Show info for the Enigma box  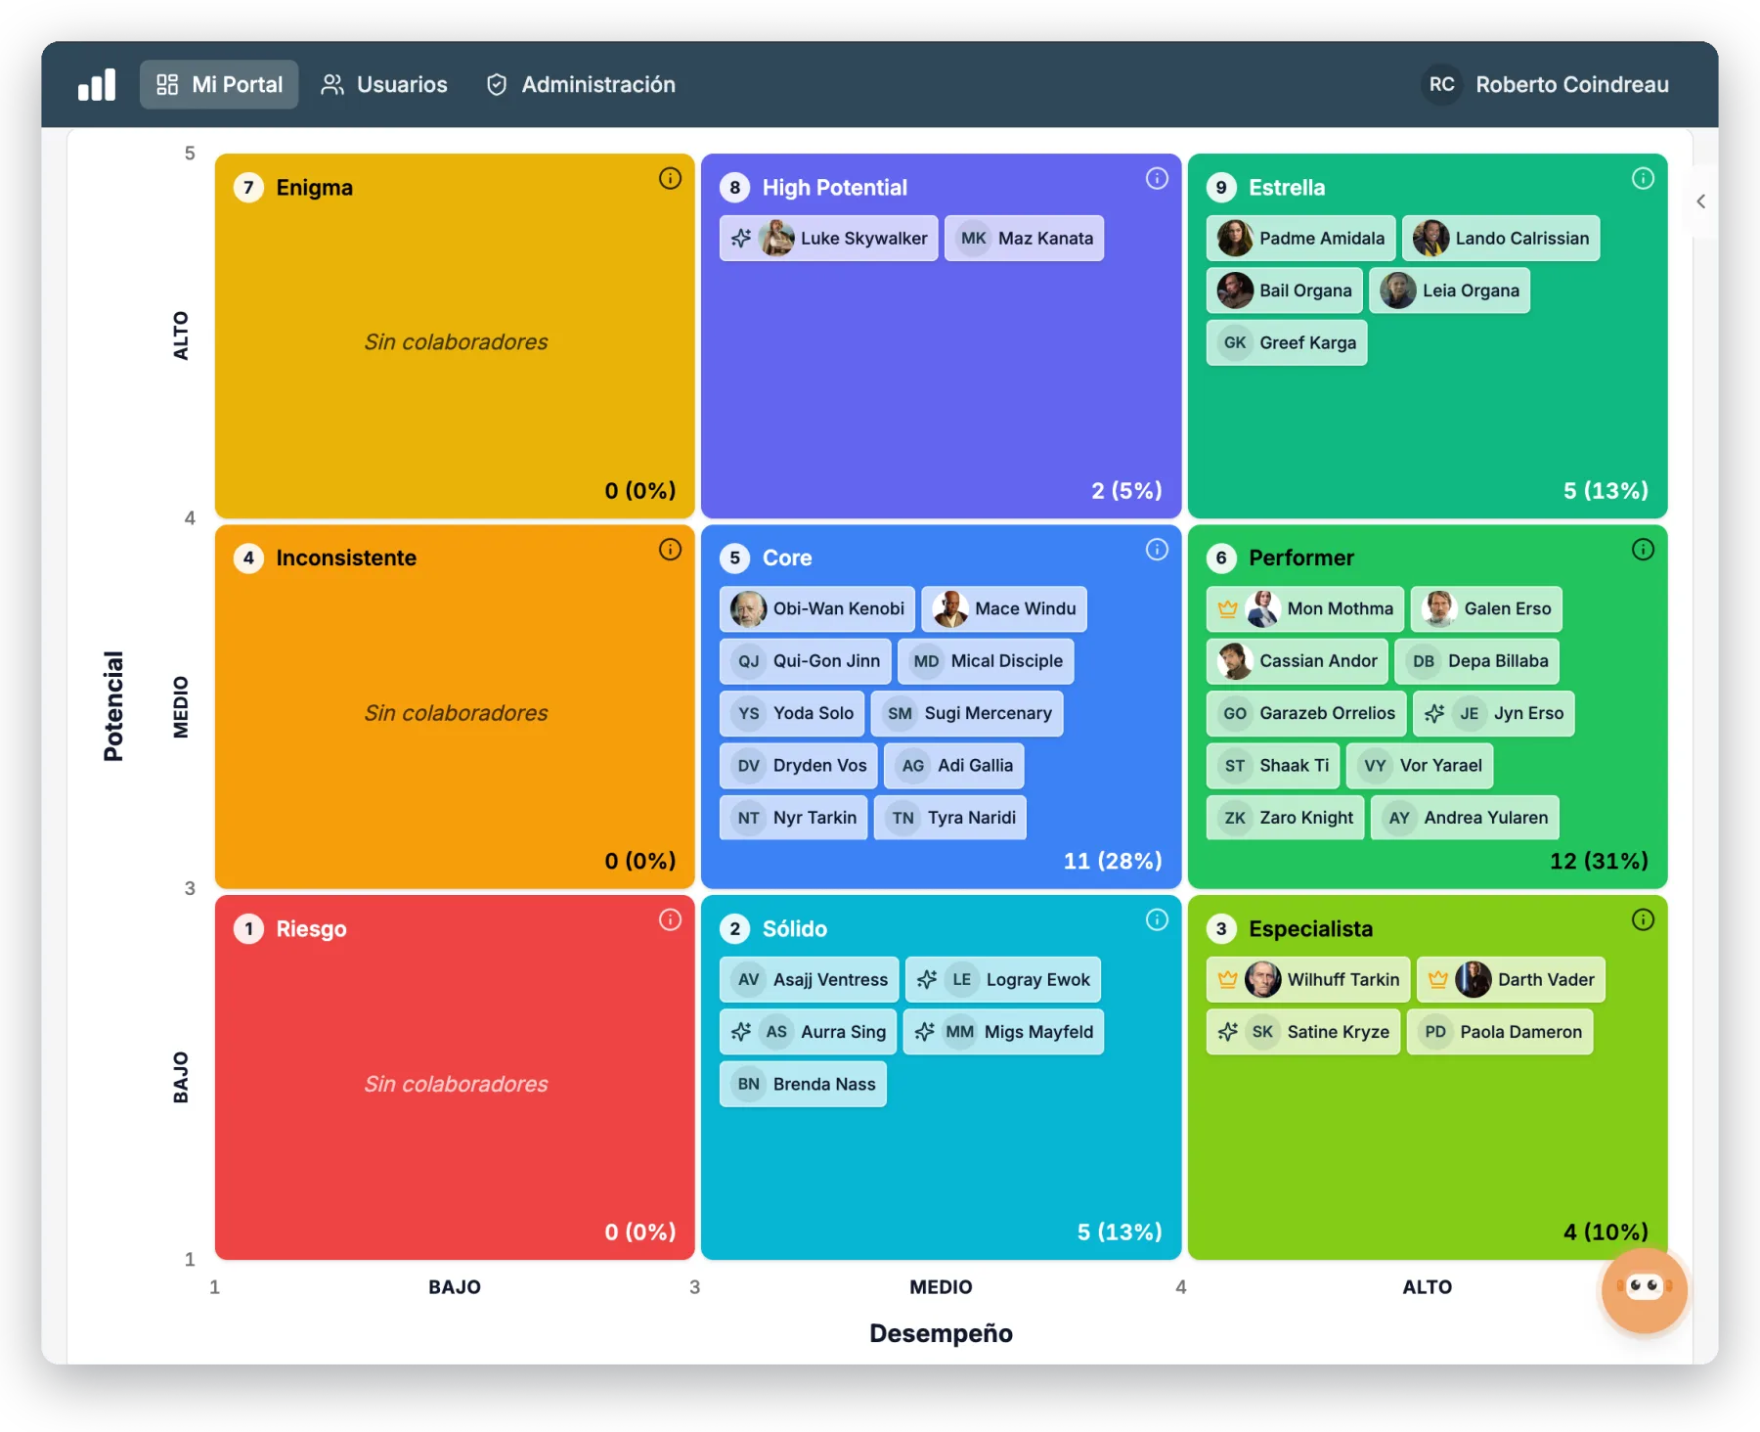point(670,178)
